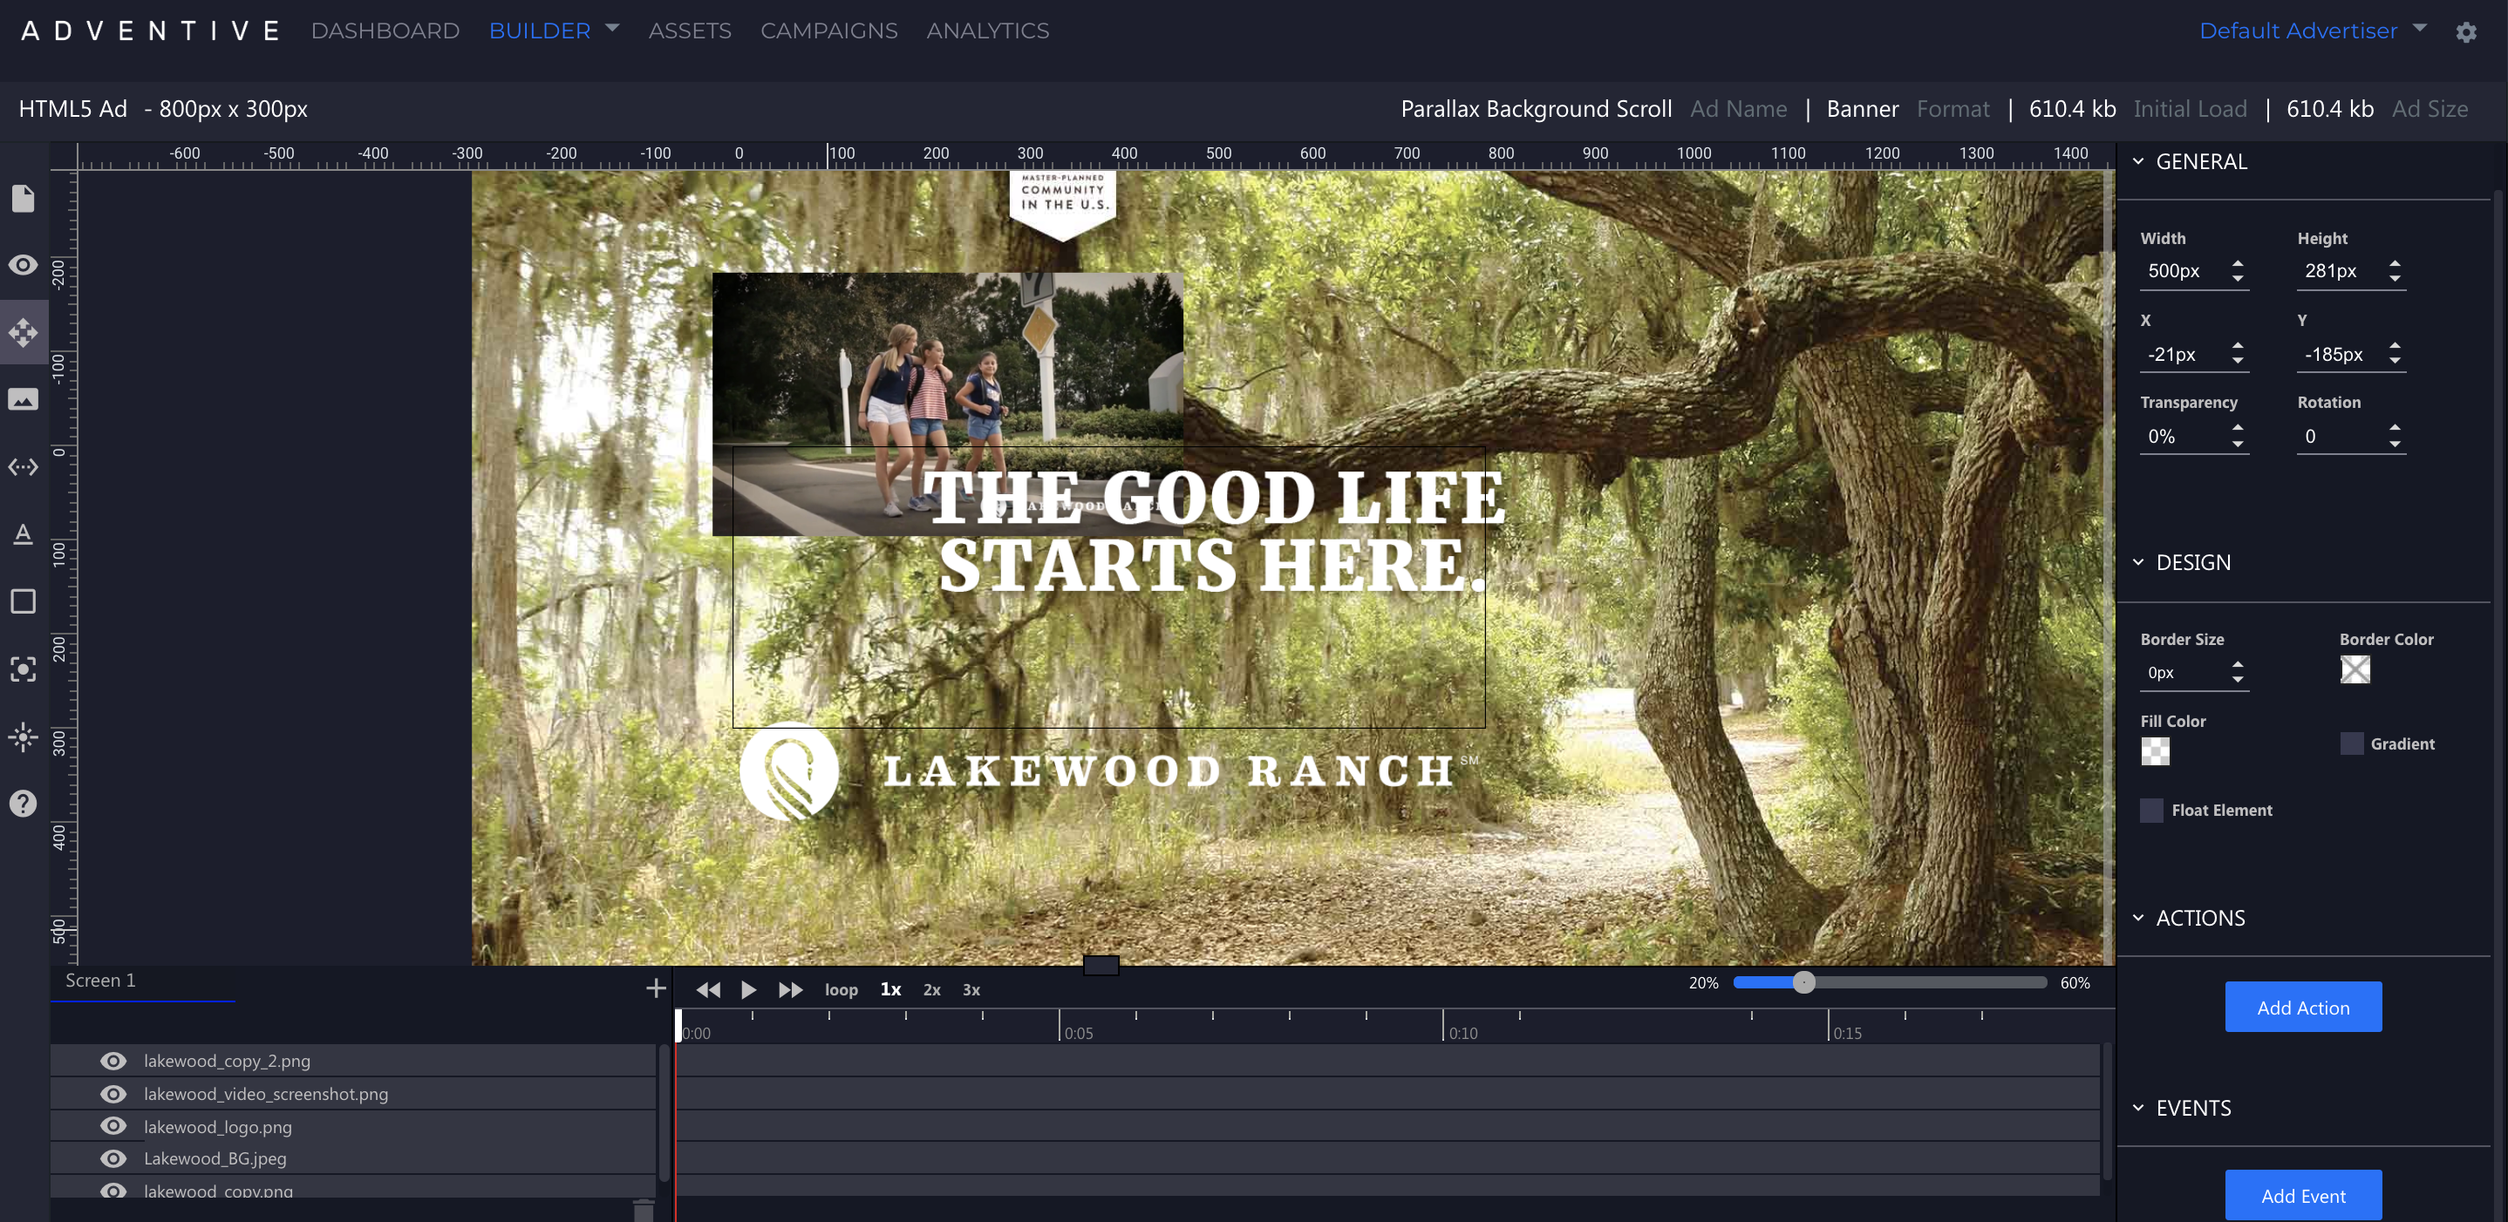2508x1222 pixels.
Task: Play the timeline animation
Action: click(749, 989)
